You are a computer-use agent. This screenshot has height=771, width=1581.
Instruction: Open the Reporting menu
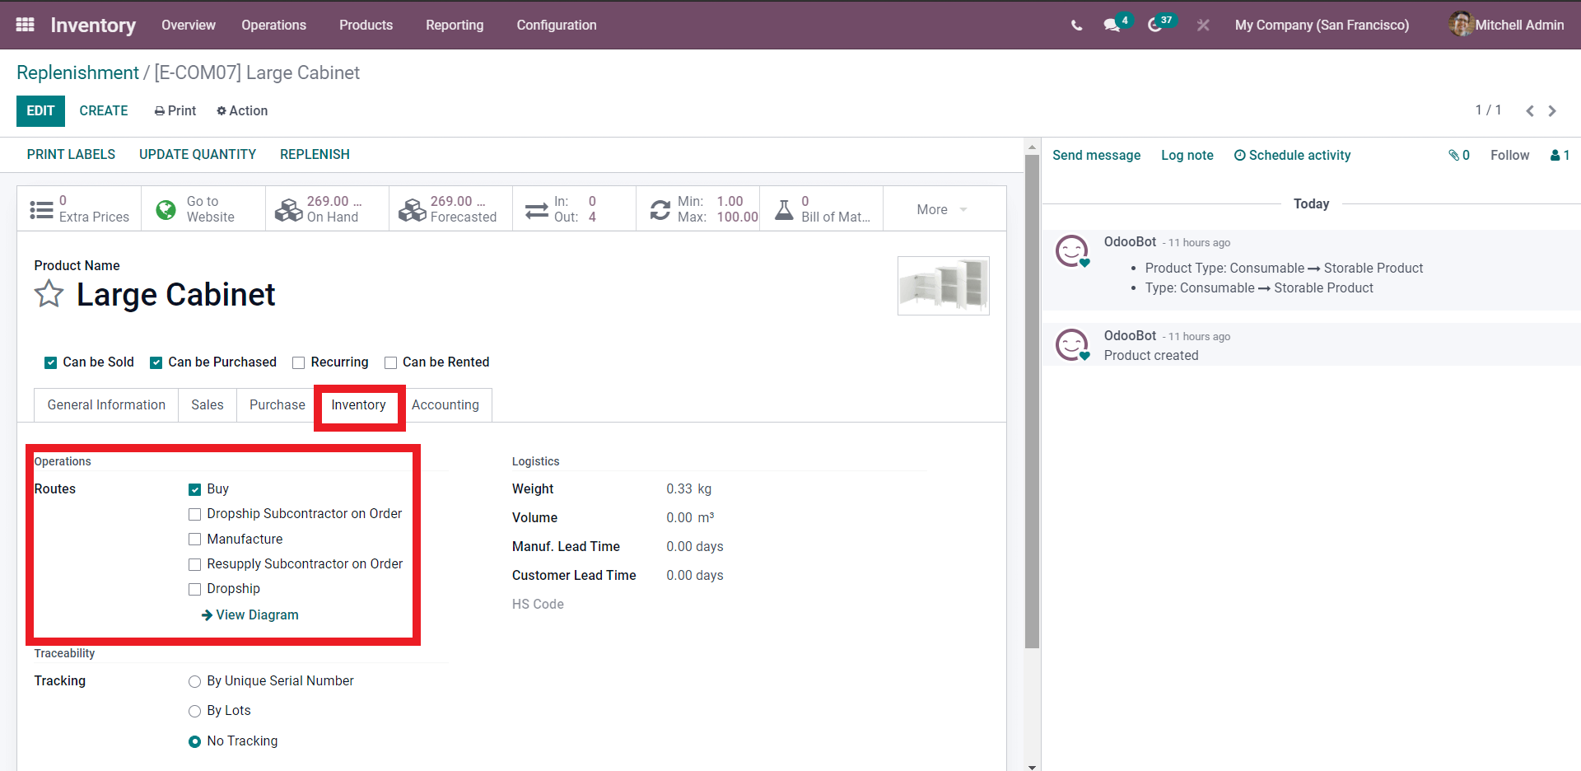coord(455,25)
